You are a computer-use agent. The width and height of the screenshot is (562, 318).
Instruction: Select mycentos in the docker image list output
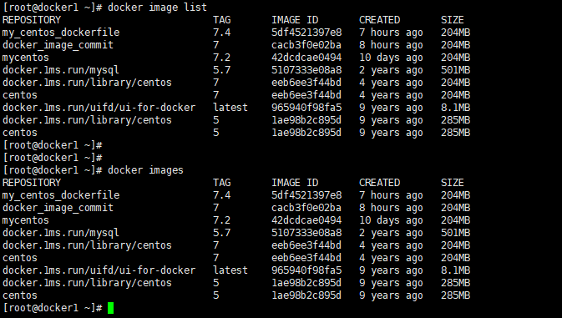click(25, 58)
